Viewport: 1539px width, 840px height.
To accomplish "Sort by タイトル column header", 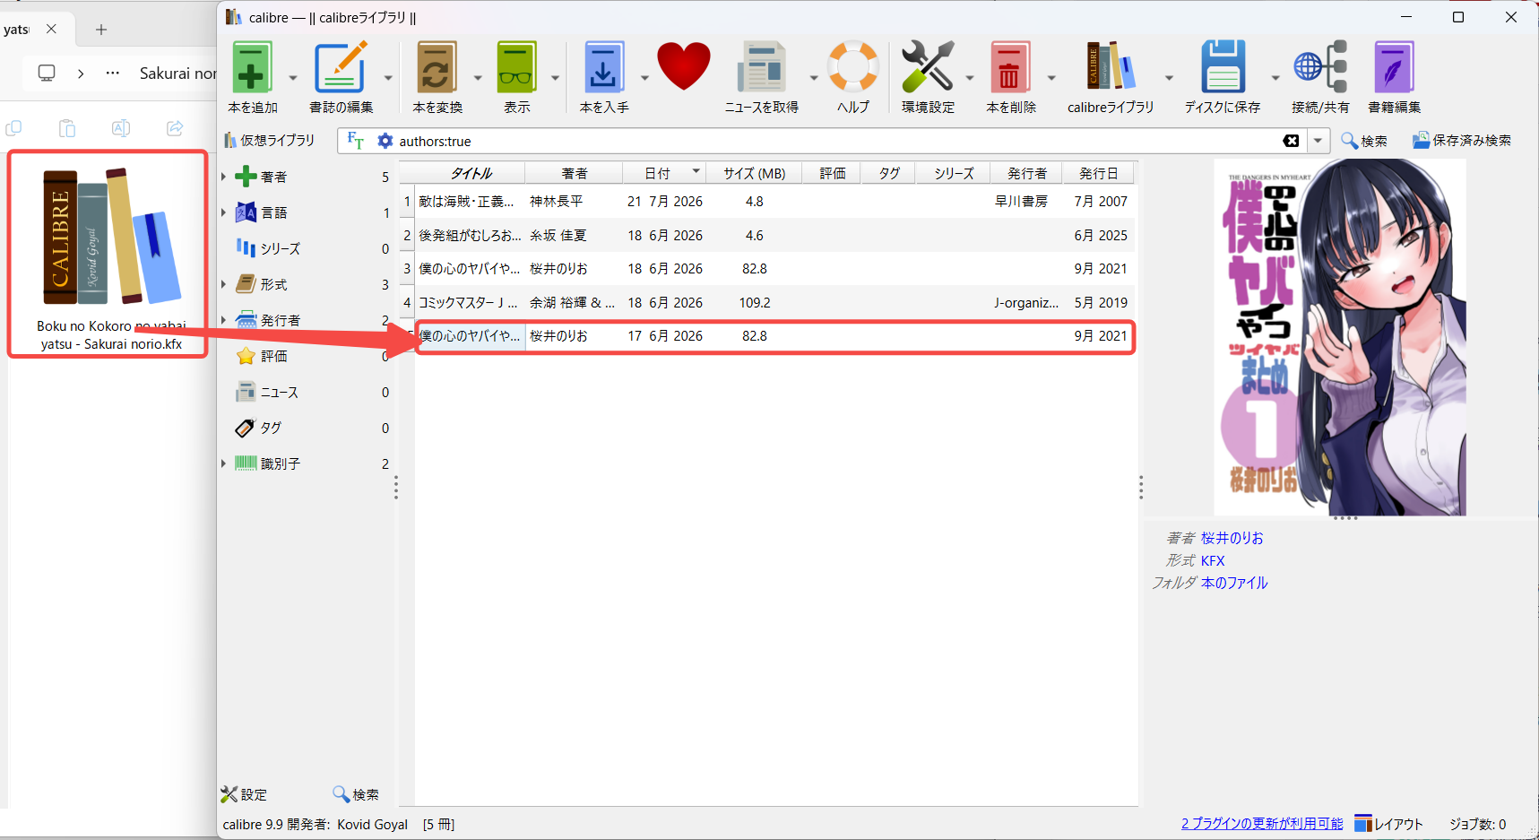I will [x=471, y=173].
